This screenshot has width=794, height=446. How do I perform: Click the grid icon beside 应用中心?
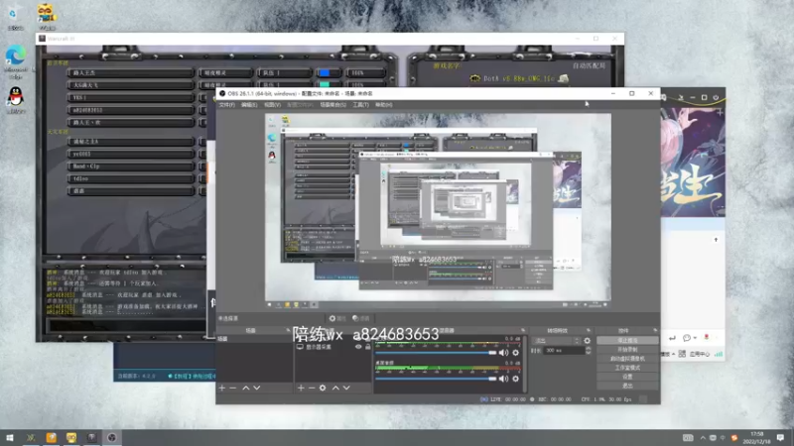tap(682, 354)
